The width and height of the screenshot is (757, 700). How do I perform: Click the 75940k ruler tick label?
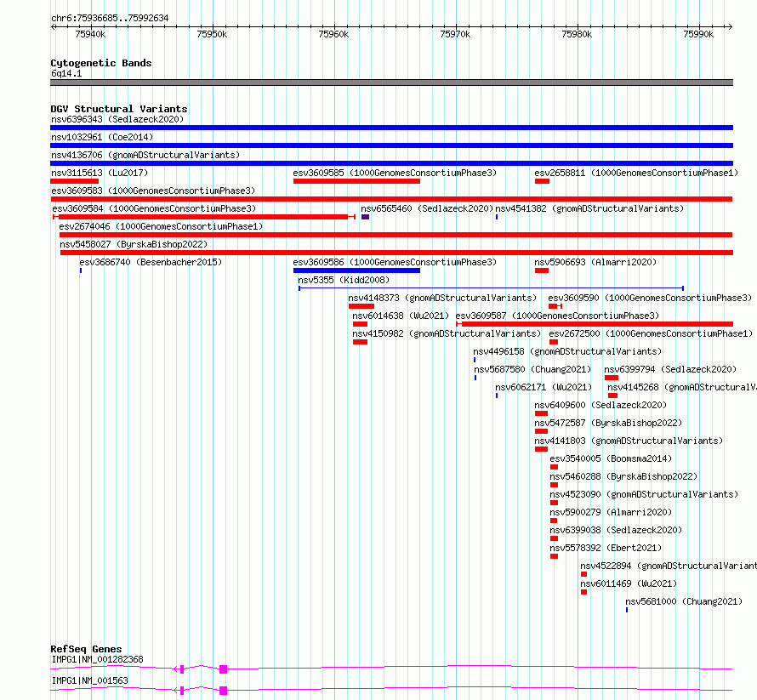(90, 34)
